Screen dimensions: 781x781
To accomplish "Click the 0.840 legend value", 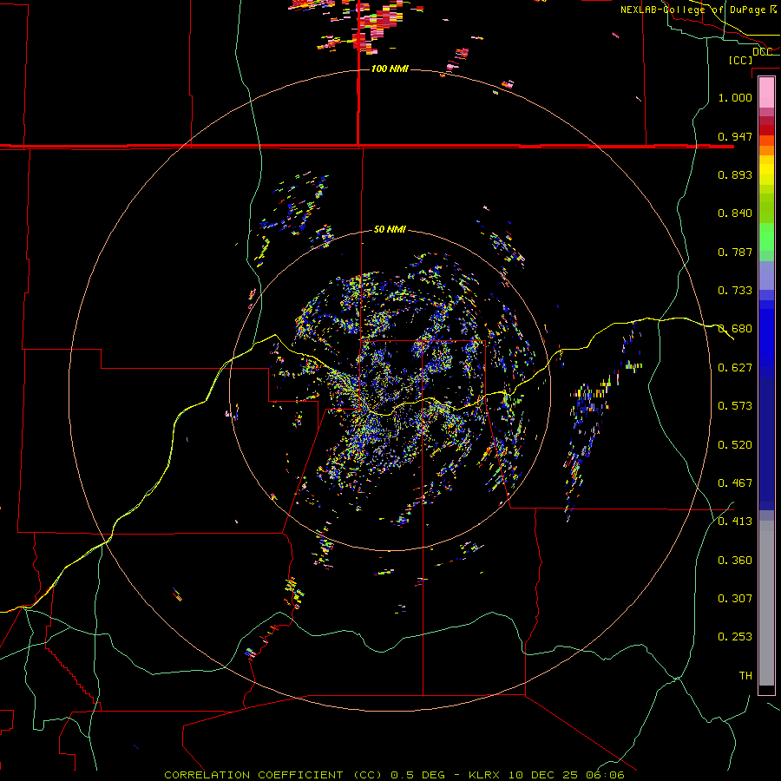I will coord(735,213).
